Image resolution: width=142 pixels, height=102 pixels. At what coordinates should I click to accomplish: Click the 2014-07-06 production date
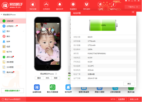92,78
